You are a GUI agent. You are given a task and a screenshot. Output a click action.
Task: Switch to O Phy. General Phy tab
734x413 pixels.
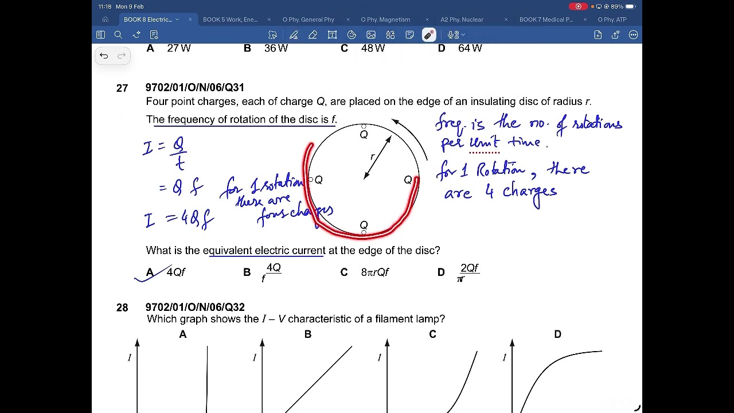309,20
